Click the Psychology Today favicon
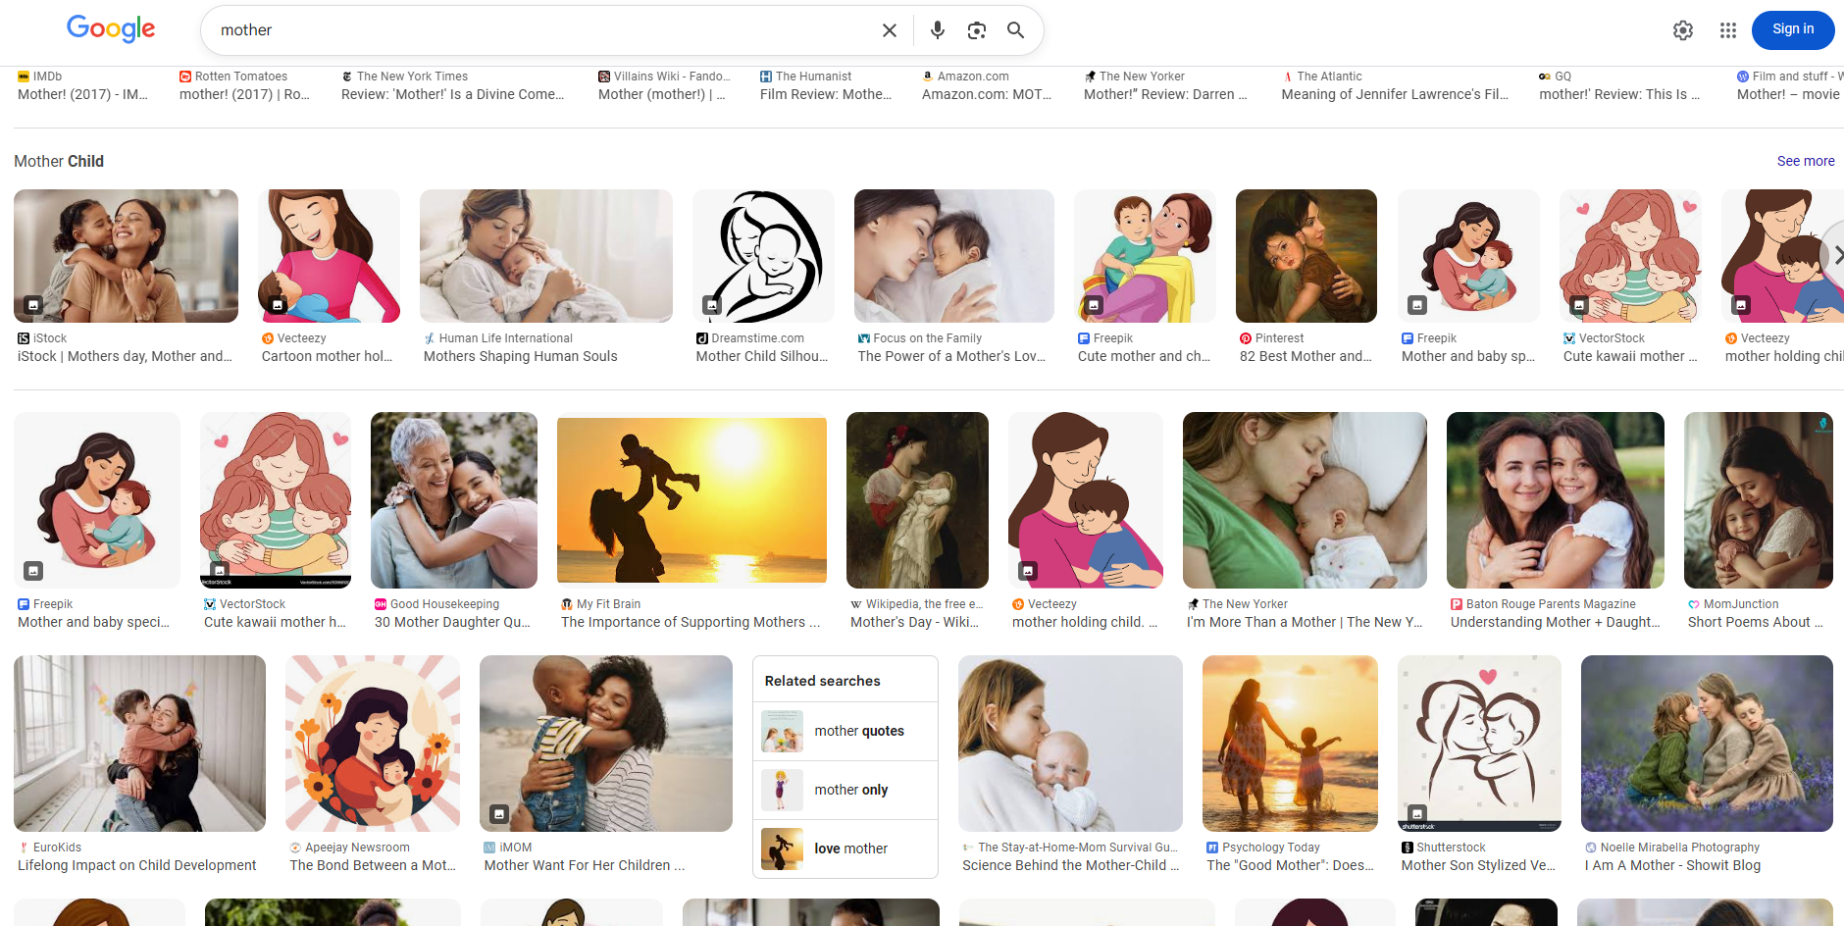Viewport: 1844px width, 926px height. (1212, 848)
